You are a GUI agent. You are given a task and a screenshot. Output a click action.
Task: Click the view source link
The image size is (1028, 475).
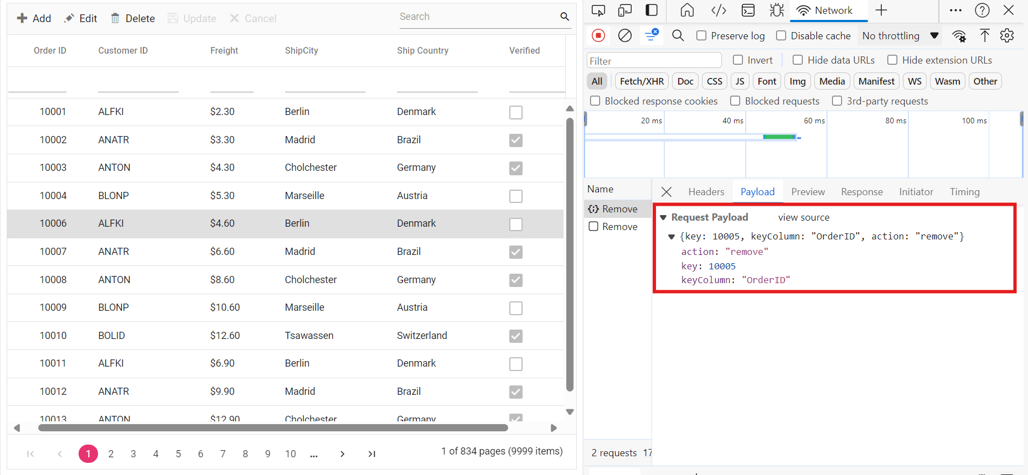[x=803, y=218]
